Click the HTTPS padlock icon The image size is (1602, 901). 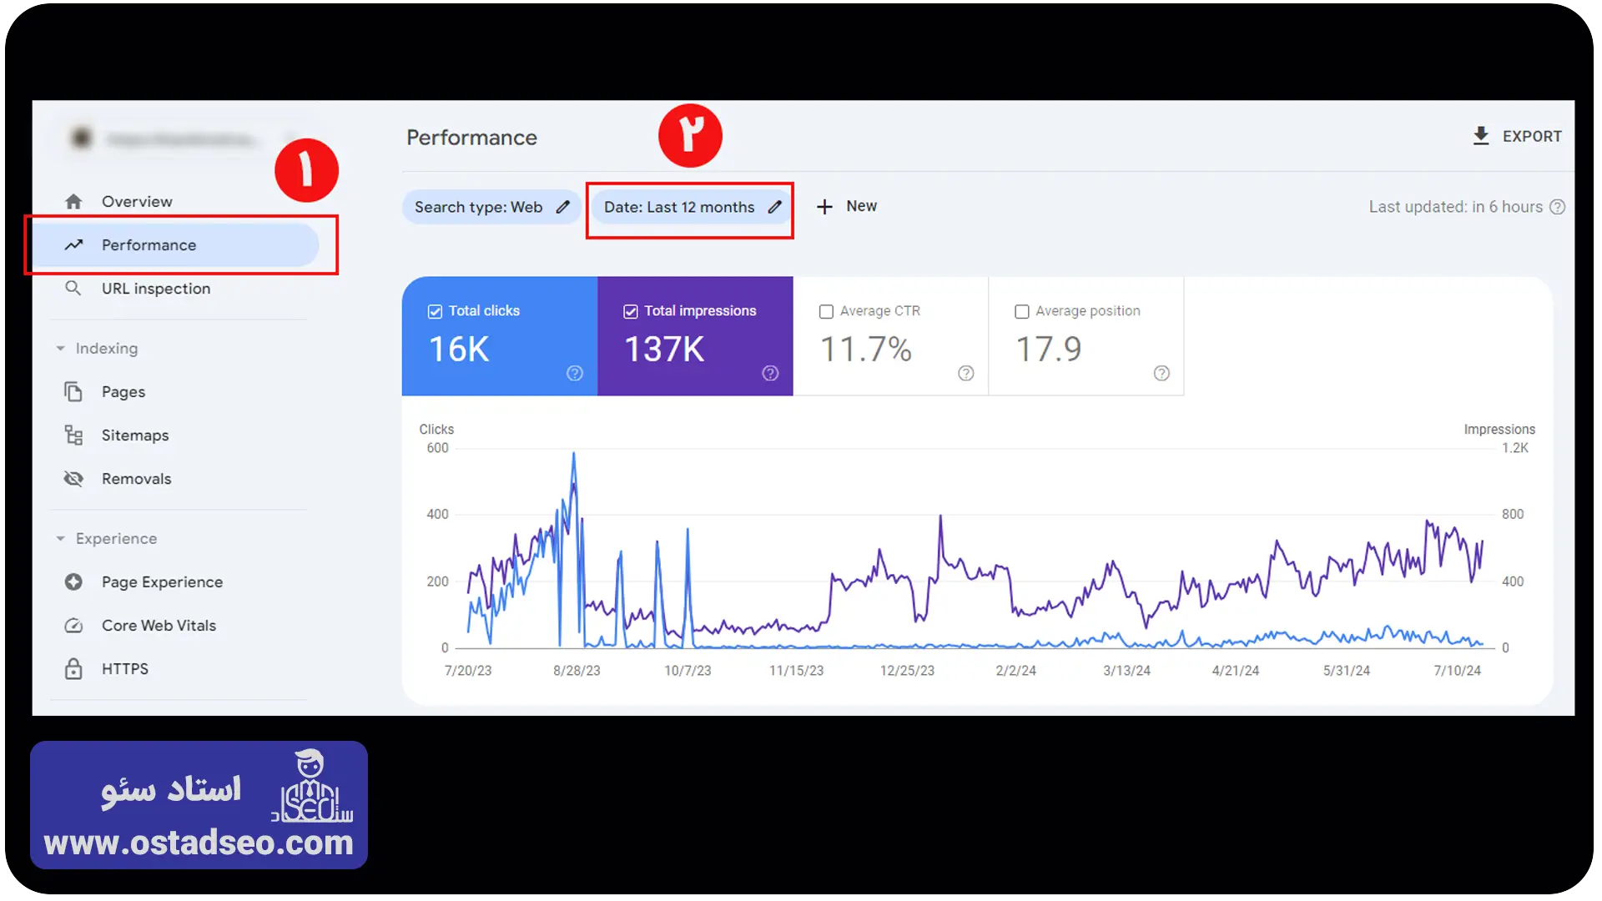73,669
